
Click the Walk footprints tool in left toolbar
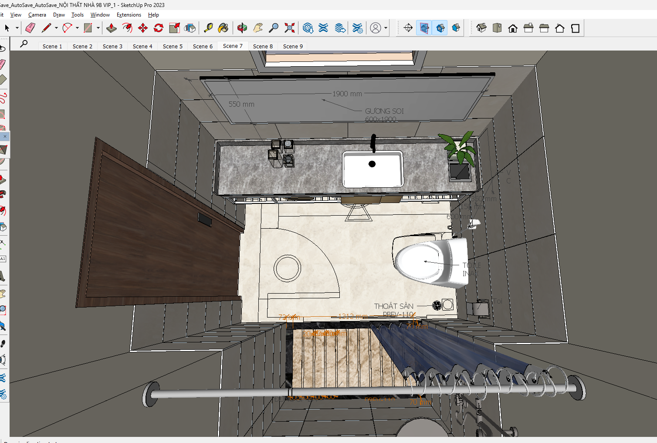pyautogui.click(x=3, y=343)
